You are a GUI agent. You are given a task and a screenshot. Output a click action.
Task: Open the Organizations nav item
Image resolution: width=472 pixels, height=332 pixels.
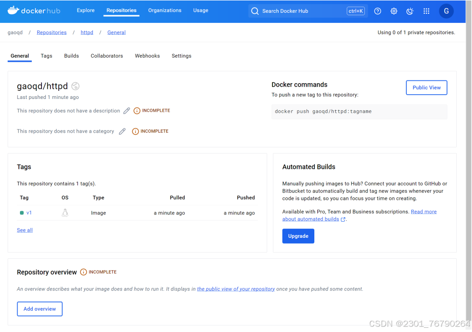coord(165,10)
